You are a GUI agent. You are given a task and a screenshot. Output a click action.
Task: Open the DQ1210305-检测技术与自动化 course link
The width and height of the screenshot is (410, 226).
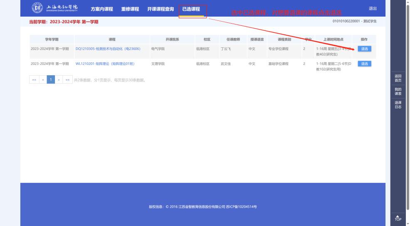coord(108,49)
